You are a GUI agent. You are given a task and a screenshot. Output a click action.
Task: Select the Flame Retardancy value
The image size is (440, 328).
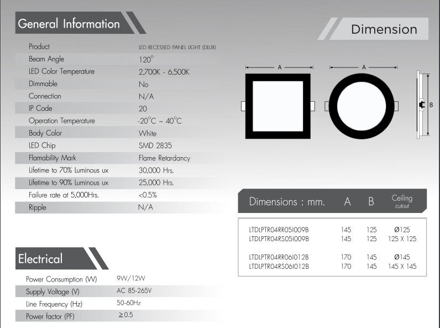coord(164,158)
